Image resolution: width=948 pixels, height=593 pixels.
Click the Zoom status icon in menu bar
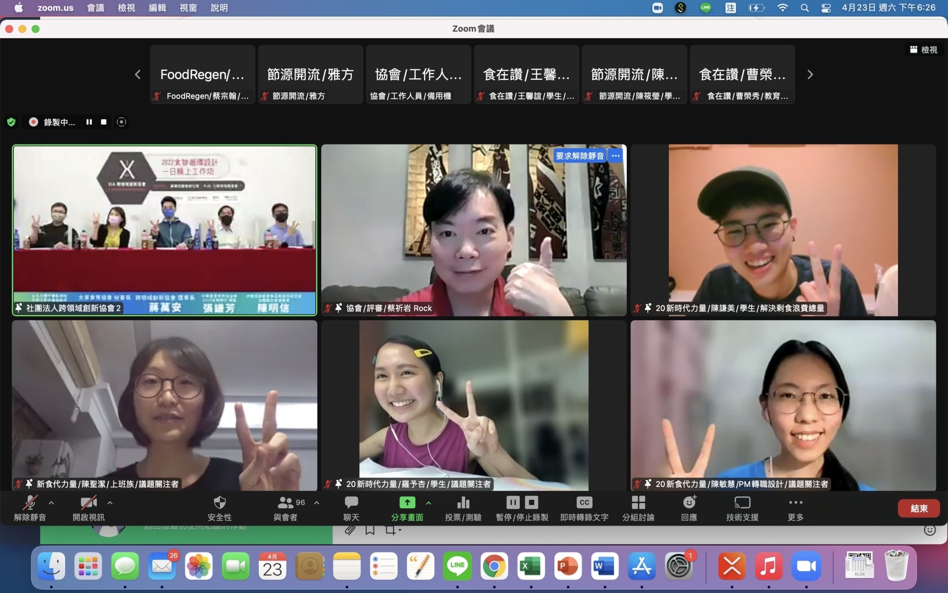pos(657,8)
